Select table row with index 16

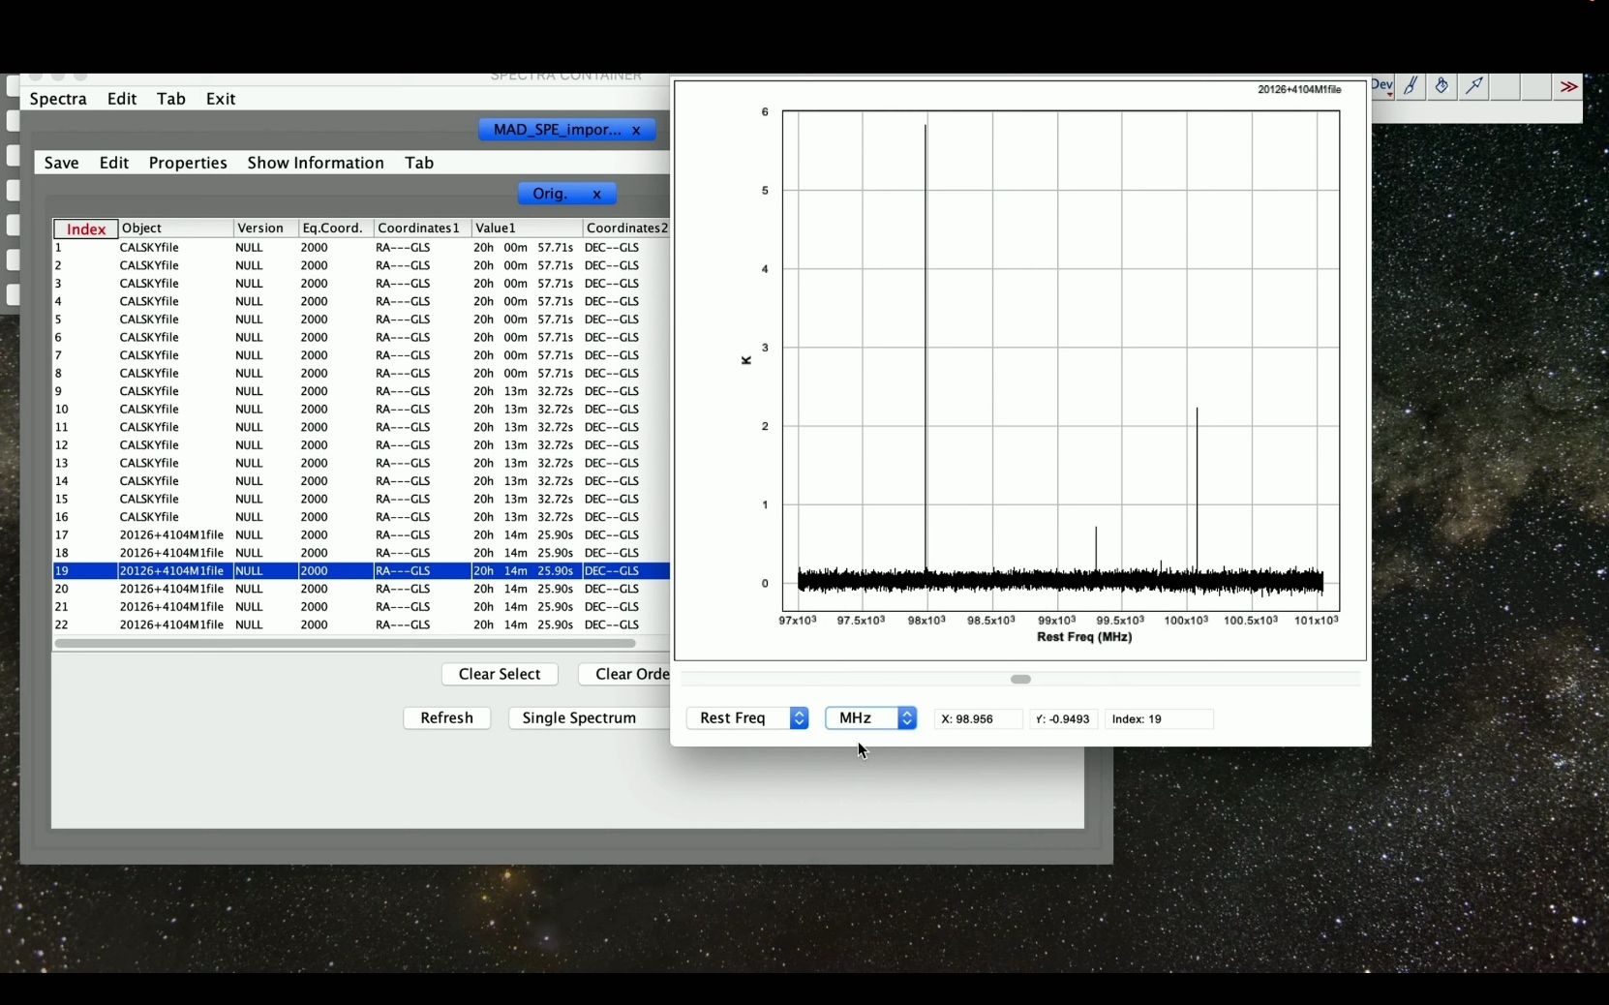[x=361, y=517]
